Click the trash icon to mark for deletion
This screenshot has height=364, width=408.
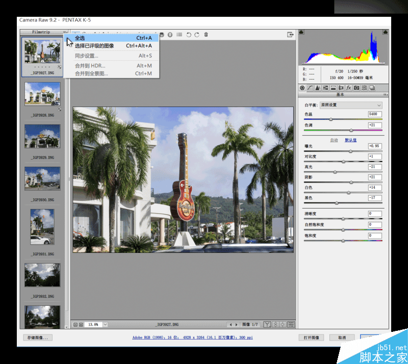click(x=206, y=35)
